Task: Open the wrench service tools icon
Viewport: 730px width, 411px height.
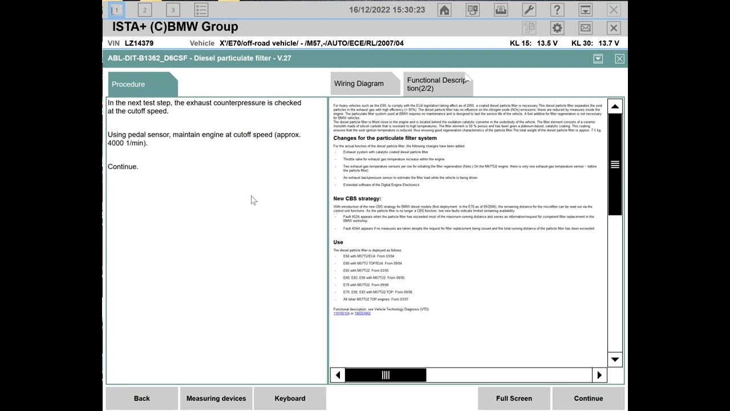Action: tap(529, 10)
